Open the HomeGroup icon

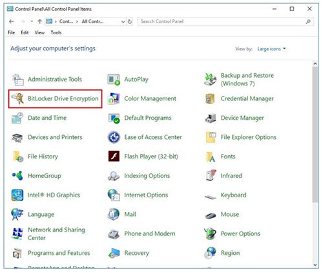pos(17,175)
